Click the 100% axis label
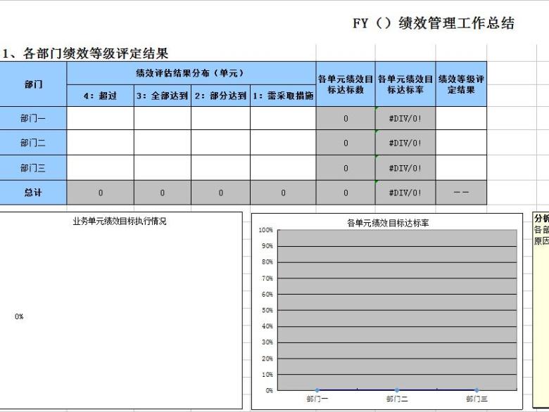Image resolution: width=549 pixels, height=412 pixels. [x=266, y=230]
